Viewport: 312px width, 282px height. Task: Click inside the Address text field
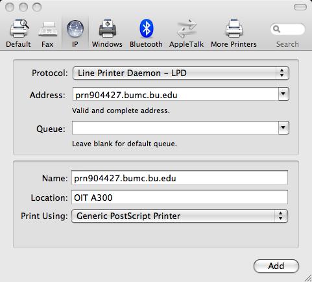click(175, 94)
